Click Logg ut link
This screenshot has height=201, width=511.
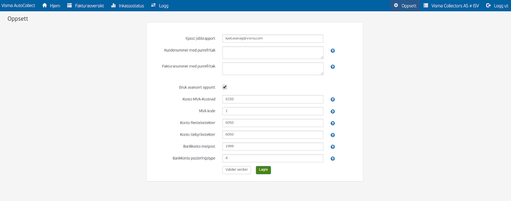497,6
